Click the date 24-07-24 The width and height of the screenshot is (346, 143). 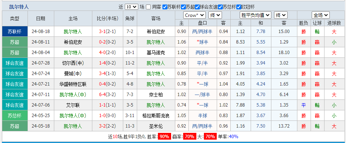click(x=41, y=74)
